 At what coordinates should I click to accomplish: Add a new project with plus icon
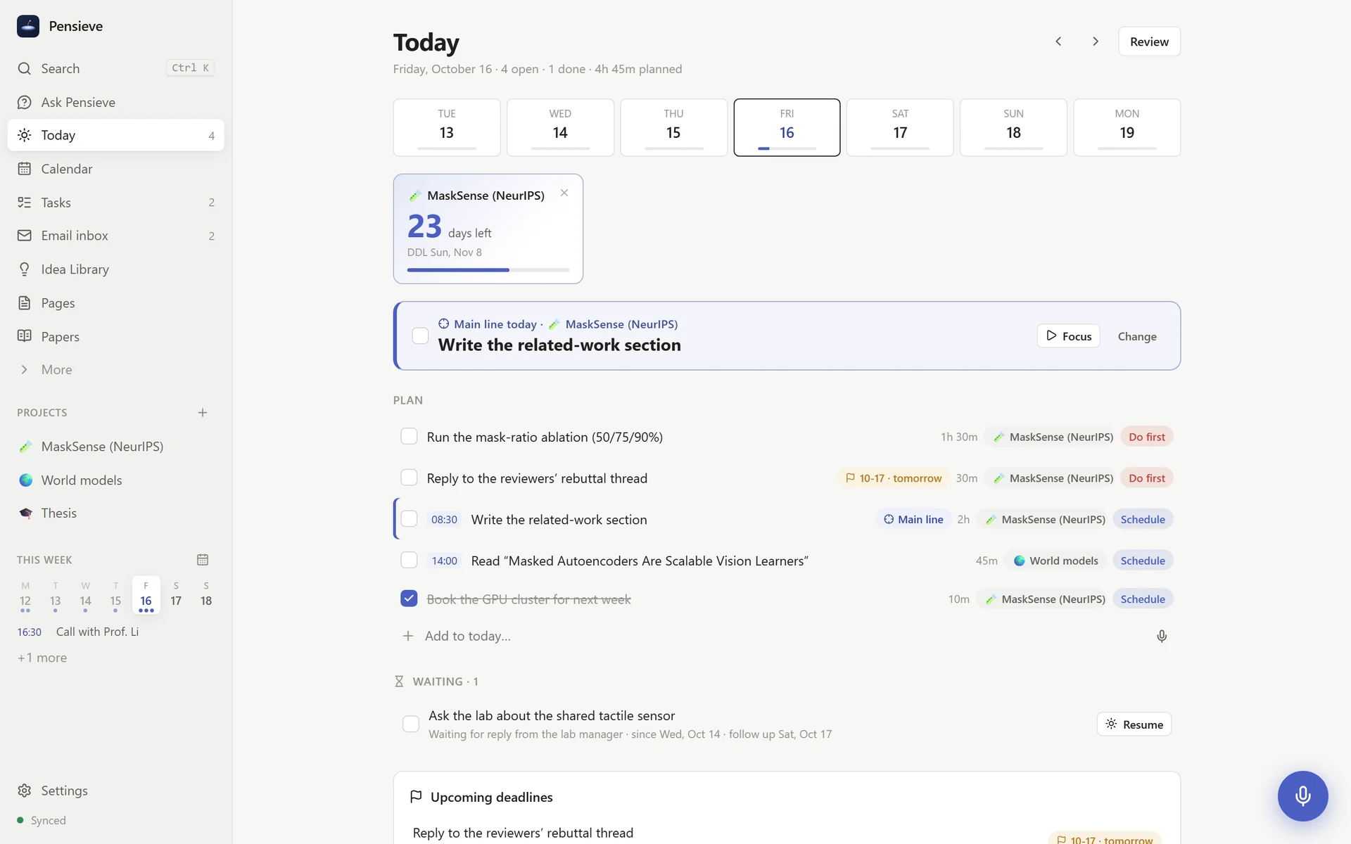coord(203,413)
